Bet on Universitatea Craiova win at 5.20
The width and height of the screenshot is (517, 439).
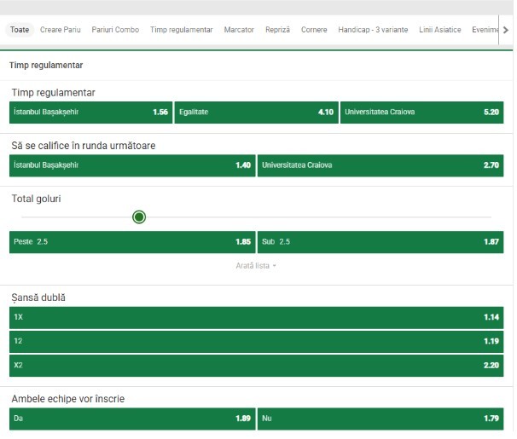(x=421, y=113)
